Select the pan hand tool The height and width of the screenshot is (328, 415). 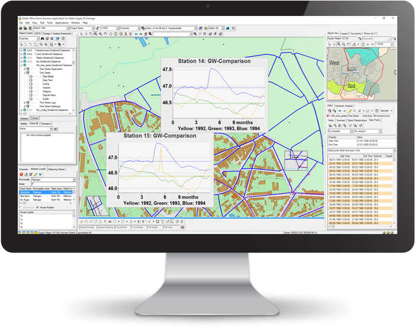click(105, 34)
